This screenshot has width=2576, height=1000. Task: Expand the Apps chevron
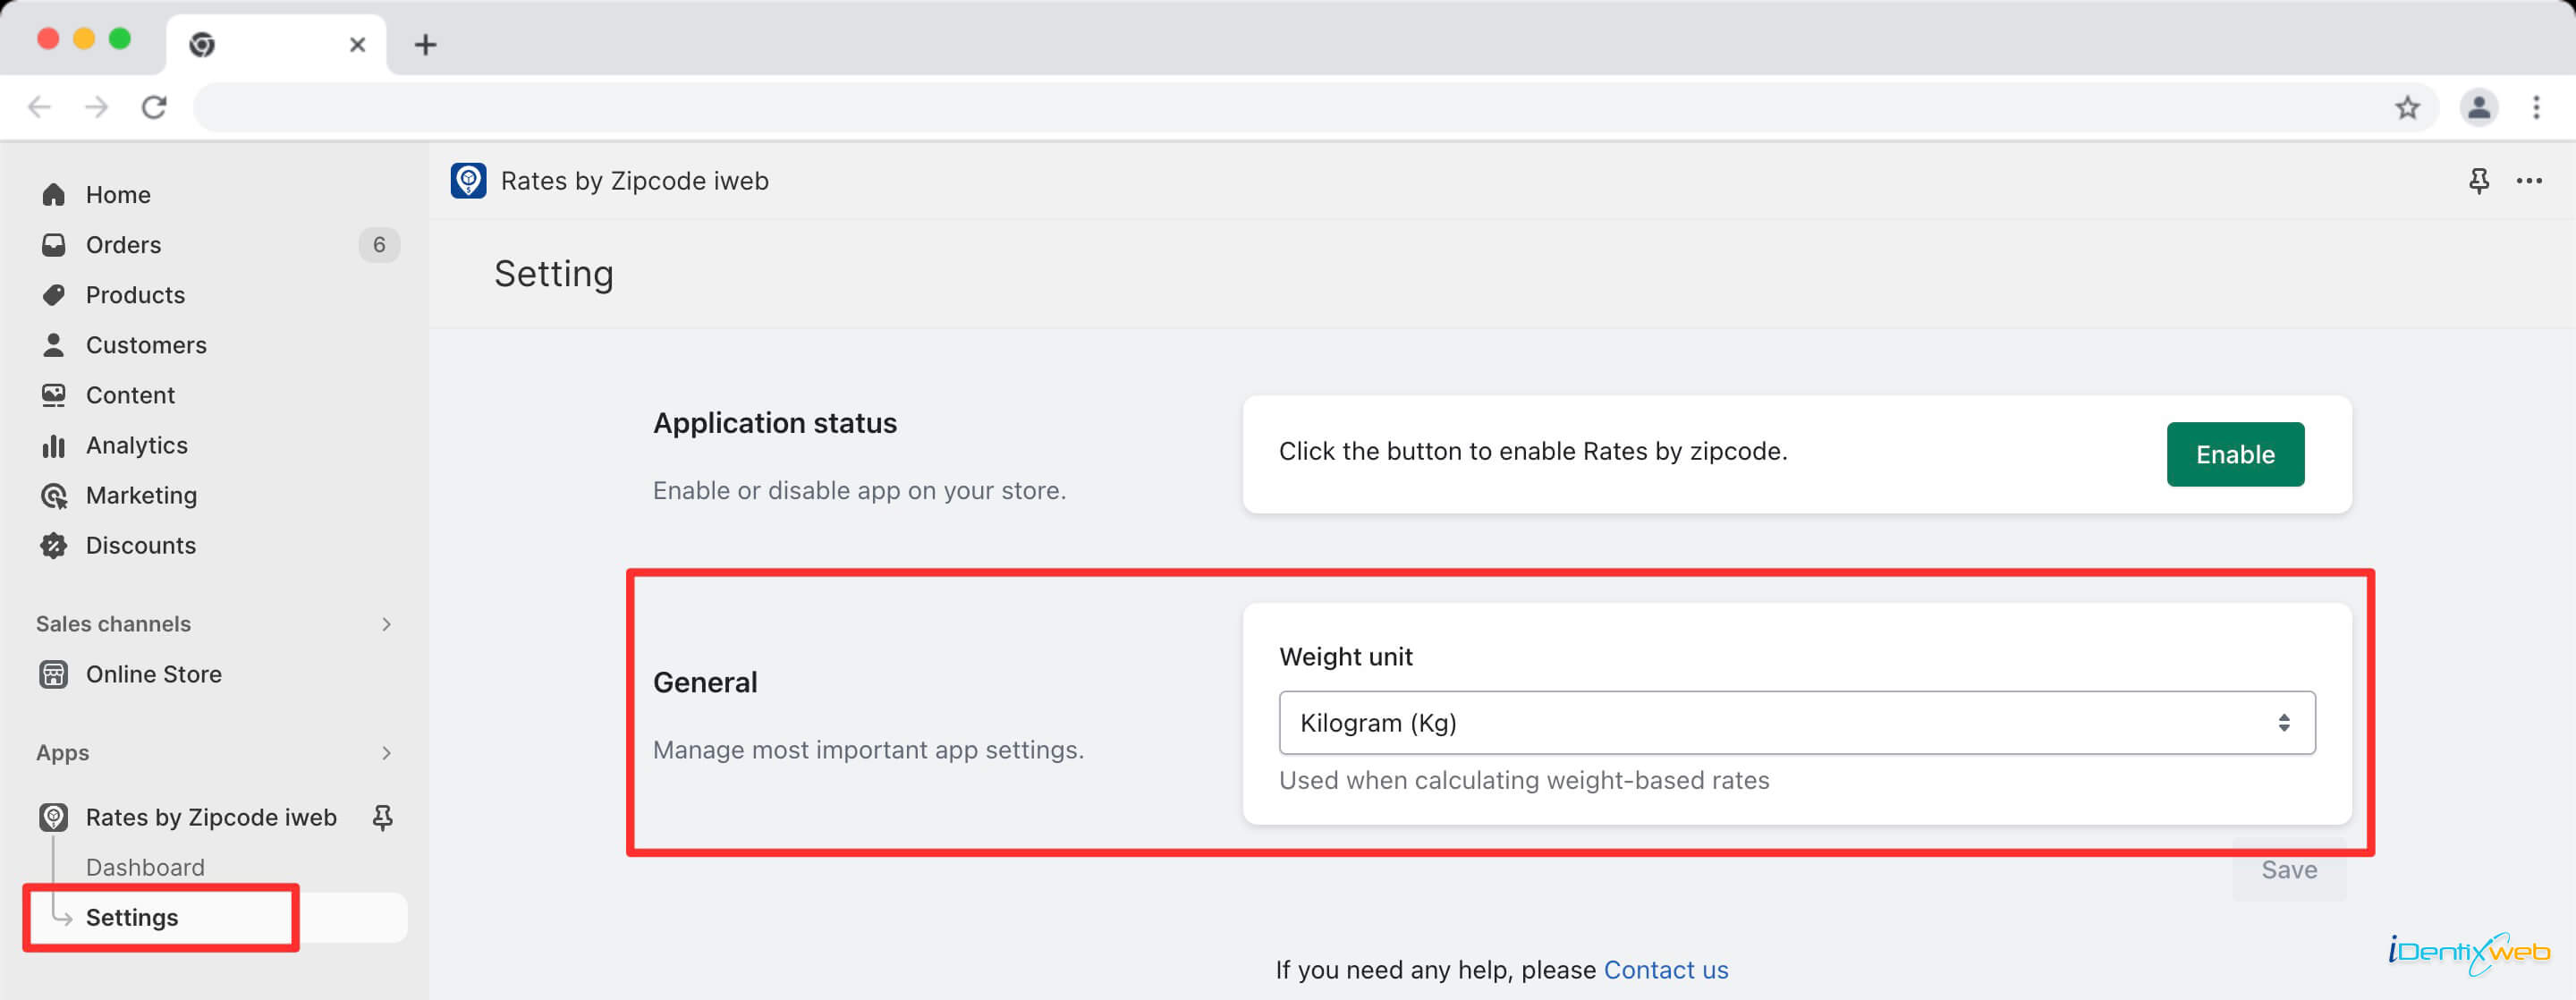(386, 753)
